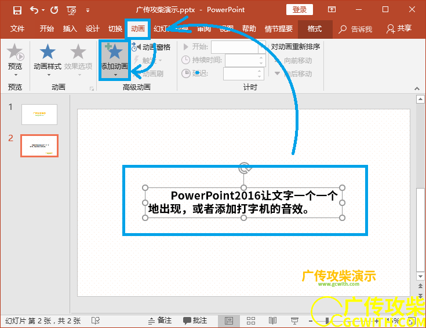
Task: Select the 动画 ribbon tab
Action: [138, 28]
